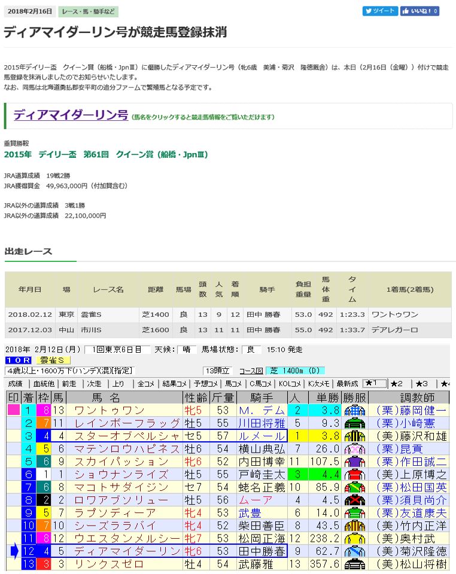
Task: Select the 馬コメ tab
Action: pos(233,383)
